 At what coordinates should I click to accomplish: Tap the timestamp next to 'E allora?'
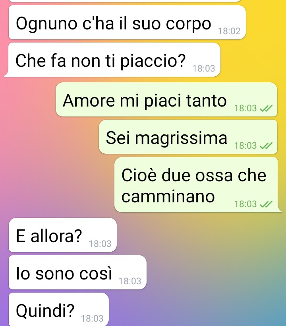point(100,244)
